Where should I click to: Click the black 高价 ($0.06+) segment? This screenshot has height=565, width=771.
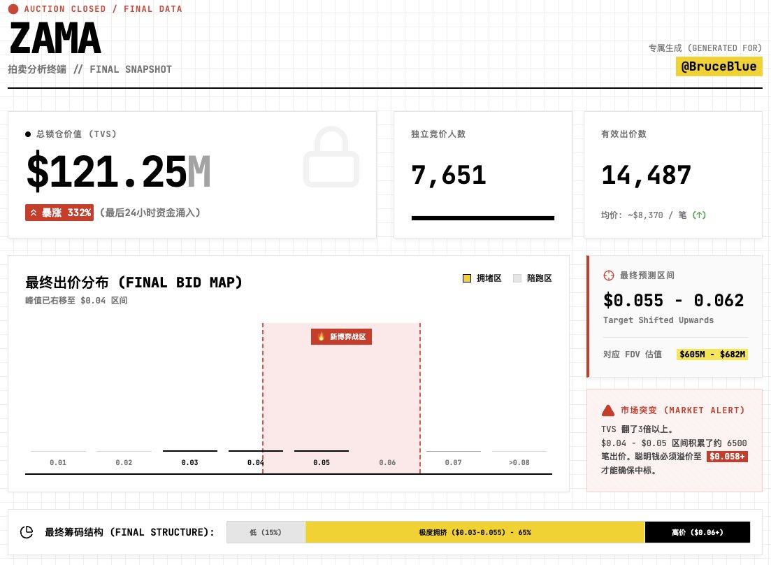(697, 532)
